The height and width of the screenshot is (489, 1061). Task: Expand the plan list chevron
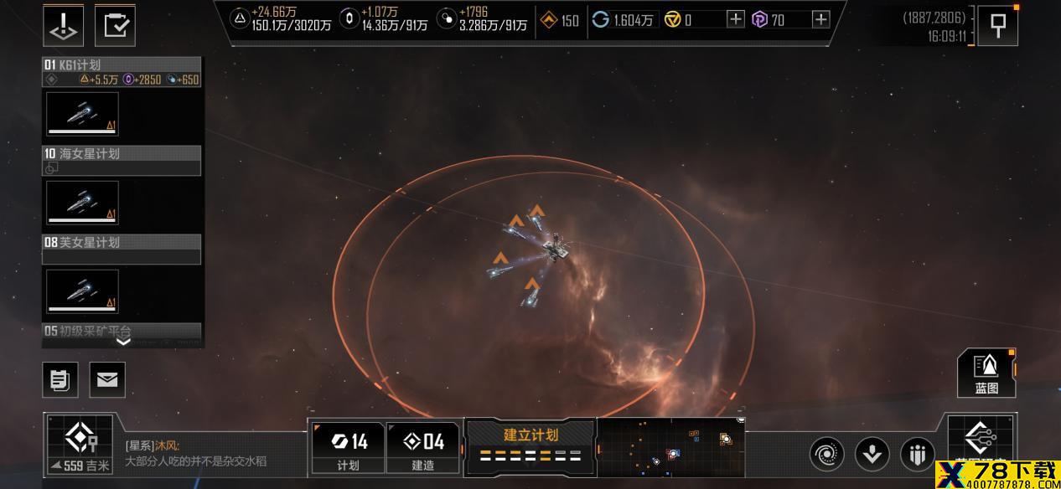[122, 341]
